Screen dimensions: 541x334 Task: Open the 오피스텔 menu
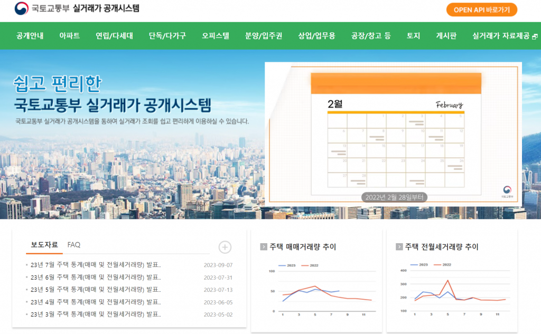tap(216, 36)
